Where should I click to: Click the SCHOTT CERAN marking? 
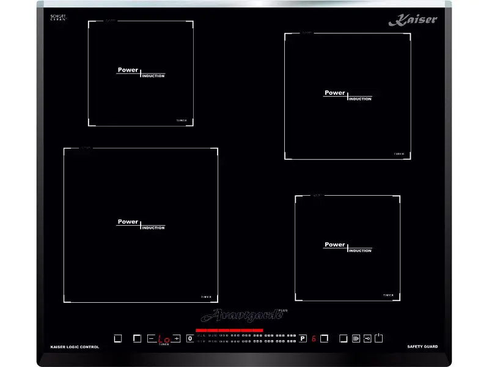click(x=58, y=18)
